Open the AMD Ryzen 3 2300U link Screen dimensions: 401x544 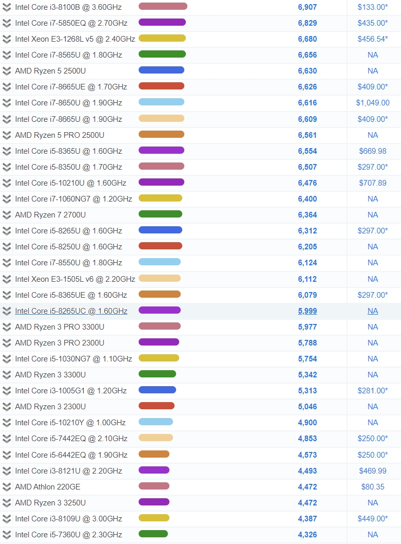[x=51, y=407]
